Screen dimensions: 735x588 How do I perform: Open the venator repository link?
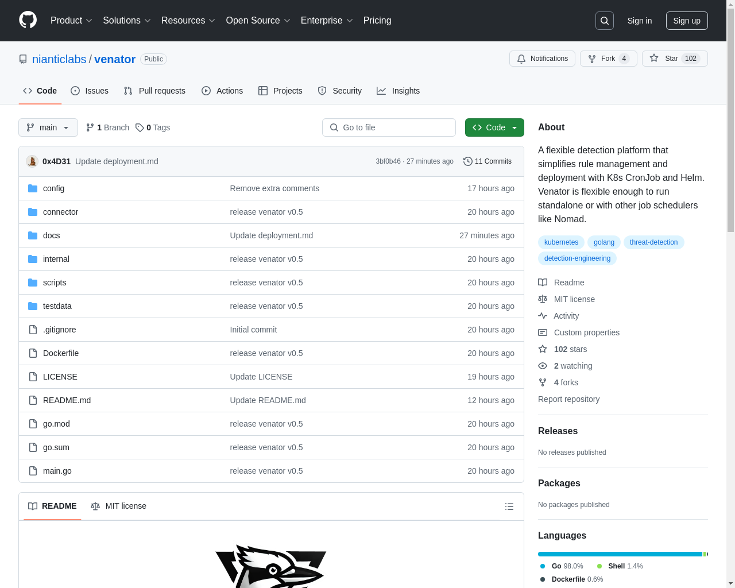click(115, 59)
